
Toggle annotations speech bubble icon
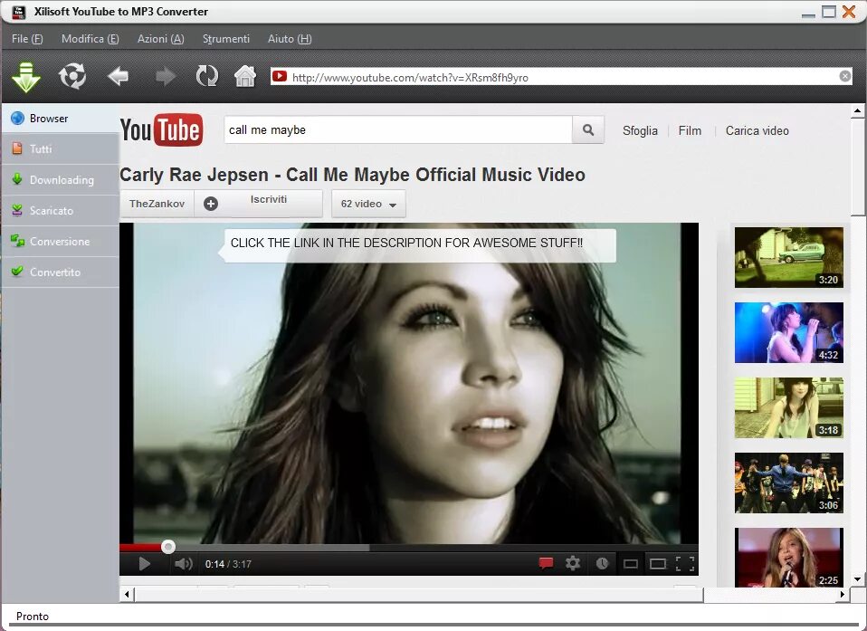pyautogui.click(x=546, y=563)
